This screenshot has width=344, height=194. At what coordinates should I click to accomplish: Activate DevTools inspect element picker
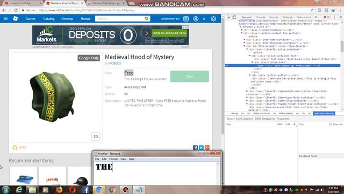pyautogui.click(x=228, y=17)
